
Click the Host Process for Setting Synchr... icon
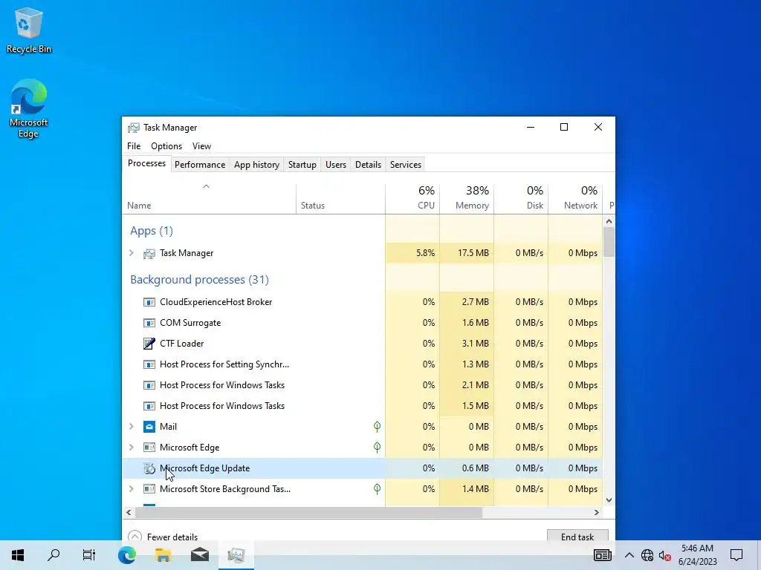coord(149,364)
